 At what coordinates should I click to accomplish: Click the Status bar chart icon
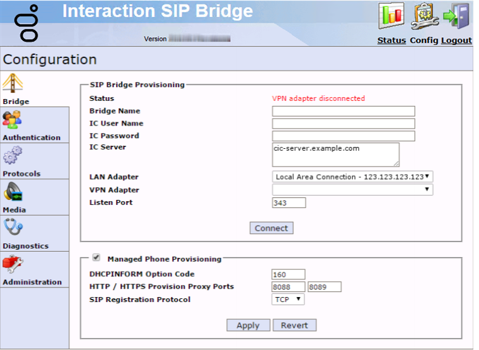pyautogui.click(x=391, y=17)
